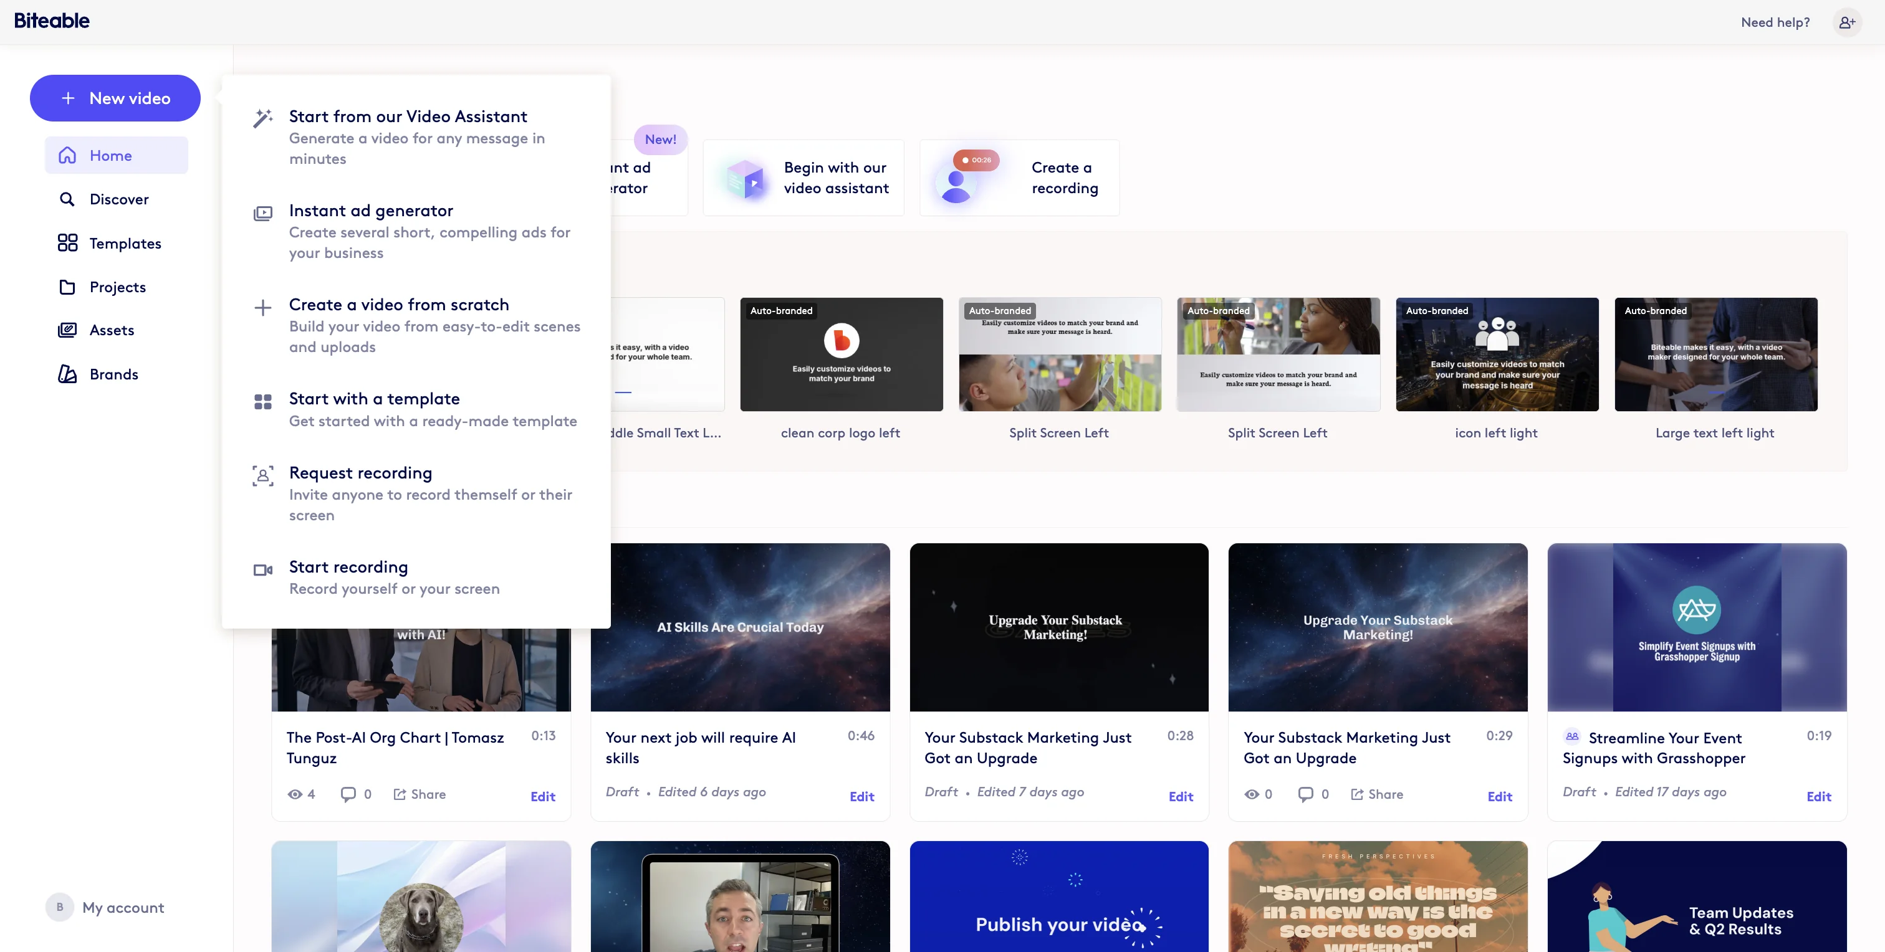
Task: Click the view count eye icon on Tomasz Tunguz video
Action: tap(295, 794)
